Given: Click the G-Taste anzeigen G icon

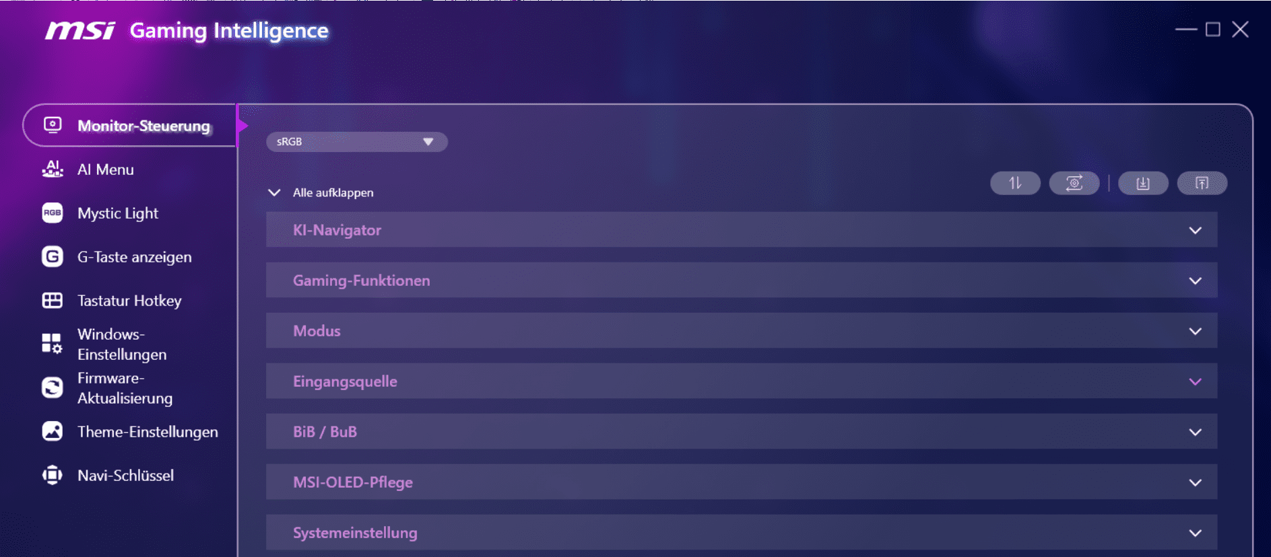Looking at the screenshot, I should [x=53, y=256].
